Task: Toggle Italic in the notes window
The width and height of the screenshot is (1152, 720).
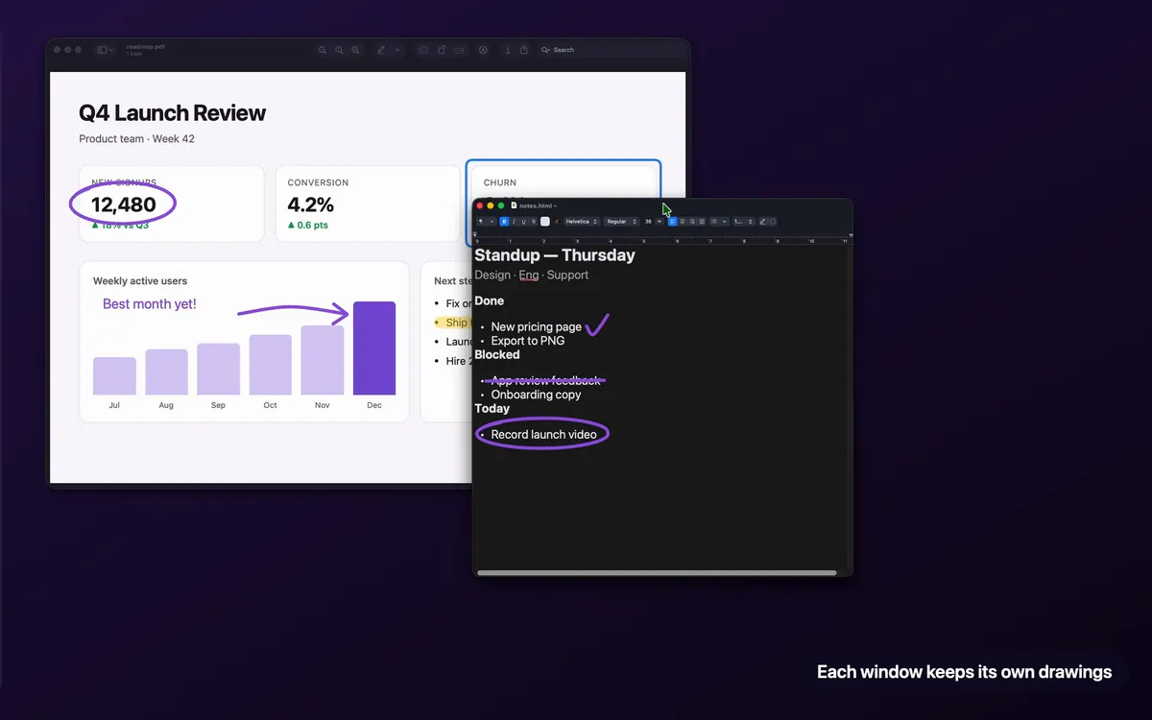Action: point(514,222)
